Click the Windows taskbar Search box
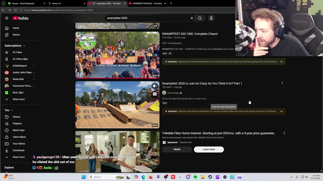The width and height of the screenshot is (323, 181). [106, 177]
